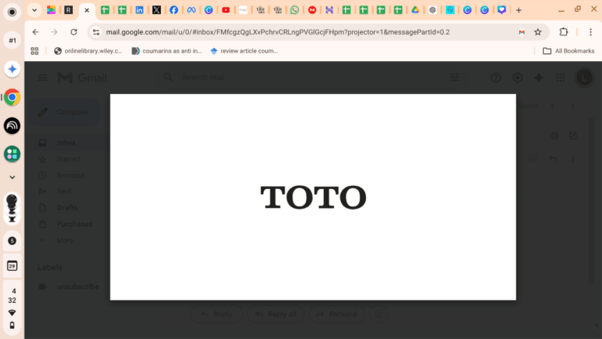Screen dimensions: 602x339
Task: Click the Gemini sparkle icon in Gmail header
Action: tap(539, 78)
